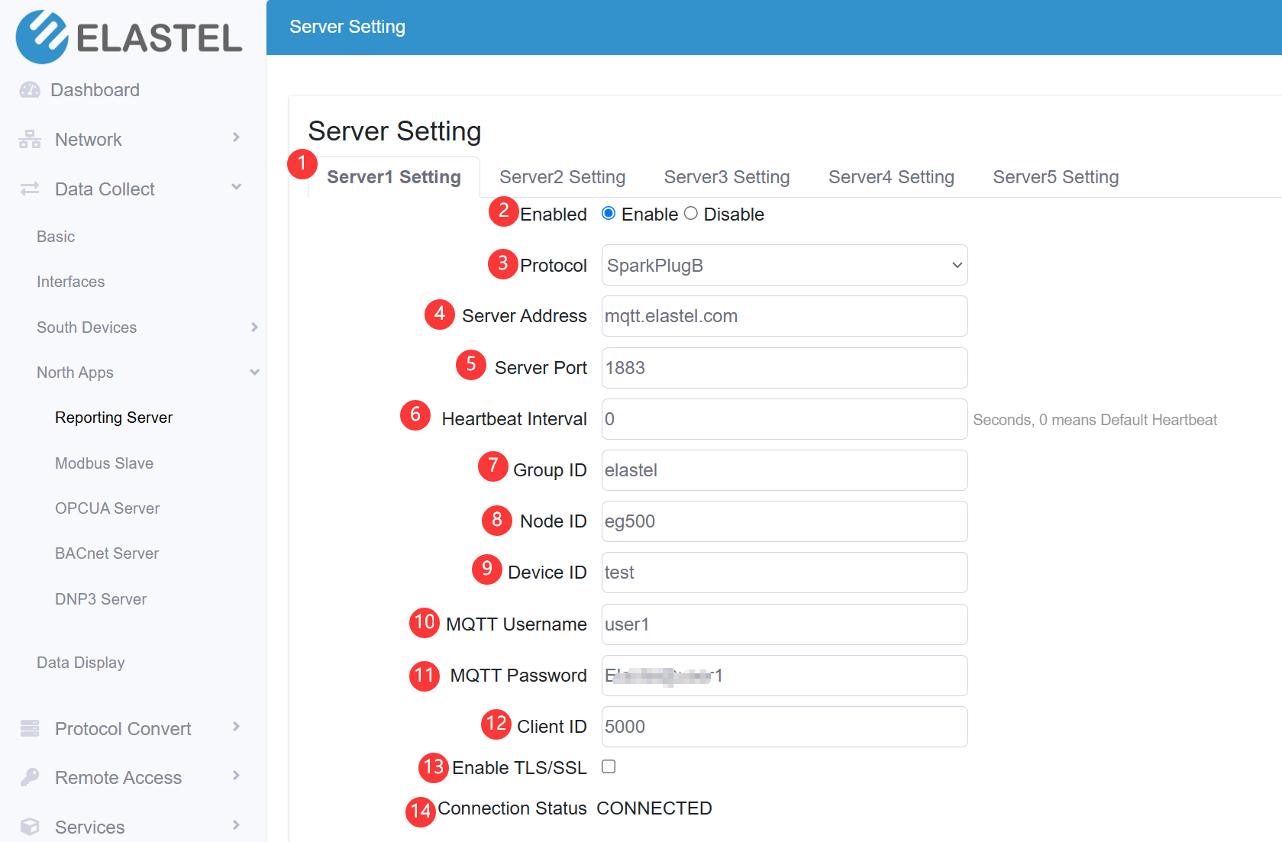The width and height of the screenshot is (1282, 842).
Task: Click the Data Collect arrows icon
Action: pos(30,189)
